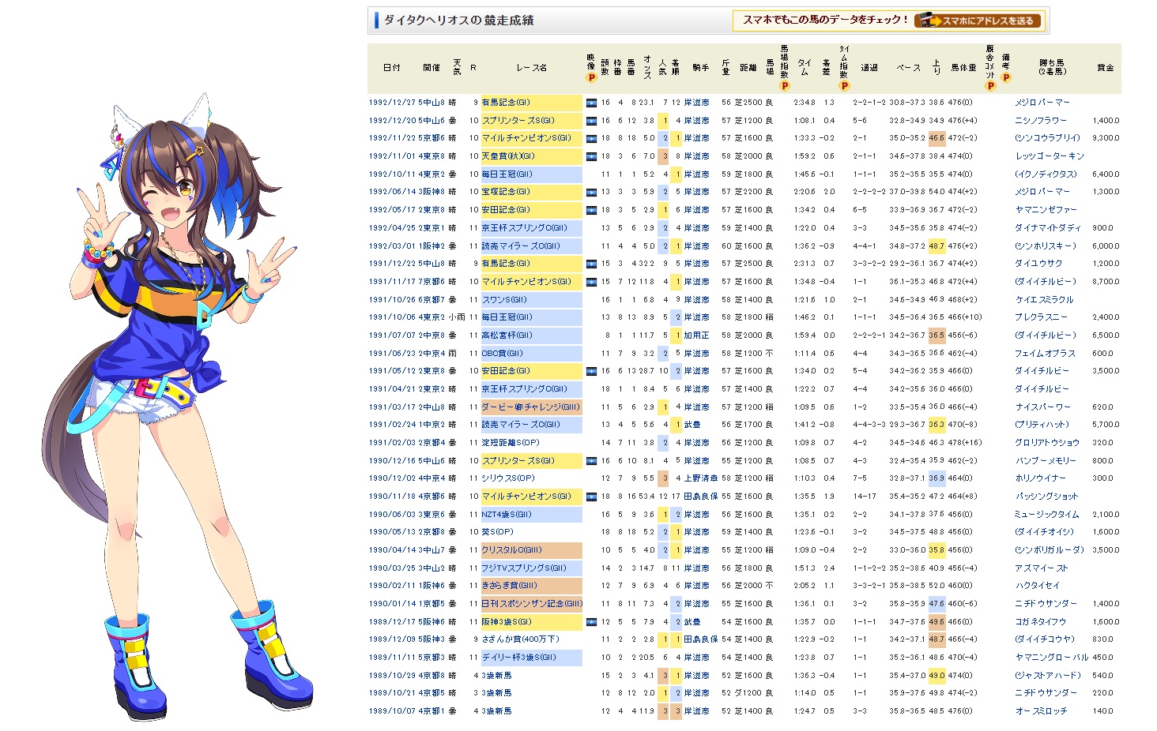This screenshot has height=731, width=1157.
Task: Play video icon for 阪神3歳S row
Action: (591, 622)
